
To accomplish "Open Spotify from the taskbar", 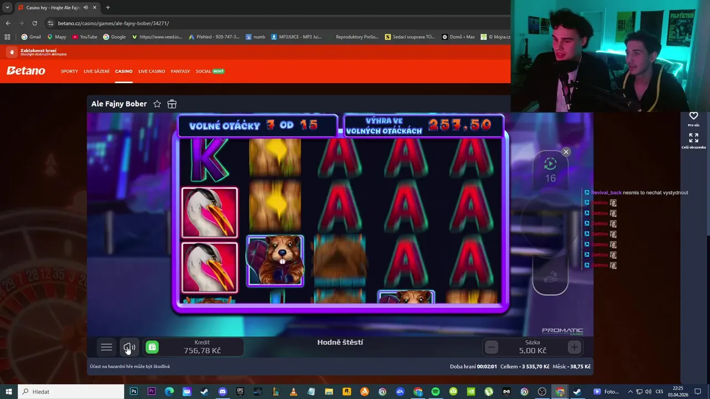I will tap(435, 392).
